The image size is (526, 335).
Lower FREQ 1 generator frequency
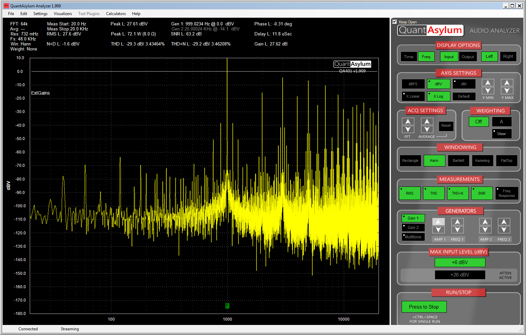[x=457, y=230]
